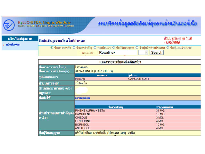Click the ชื่อสารสำคัญ column header
This screenshot has height=154, width=205.
tap(116, 107)
